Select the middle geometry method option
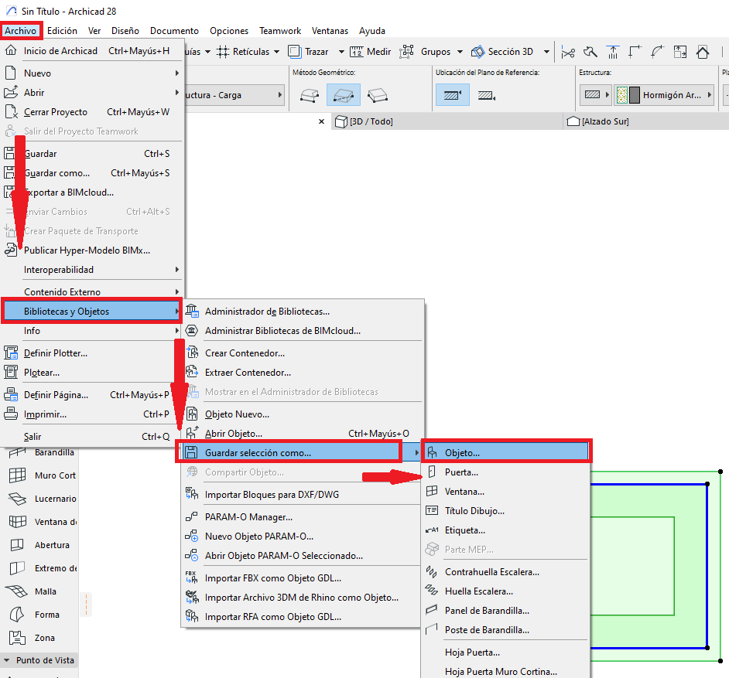 coord(343,95)
